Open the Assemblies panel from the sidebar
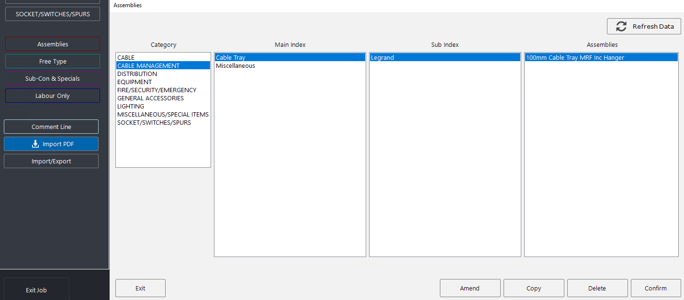684x300 pixels. [52, 43]
